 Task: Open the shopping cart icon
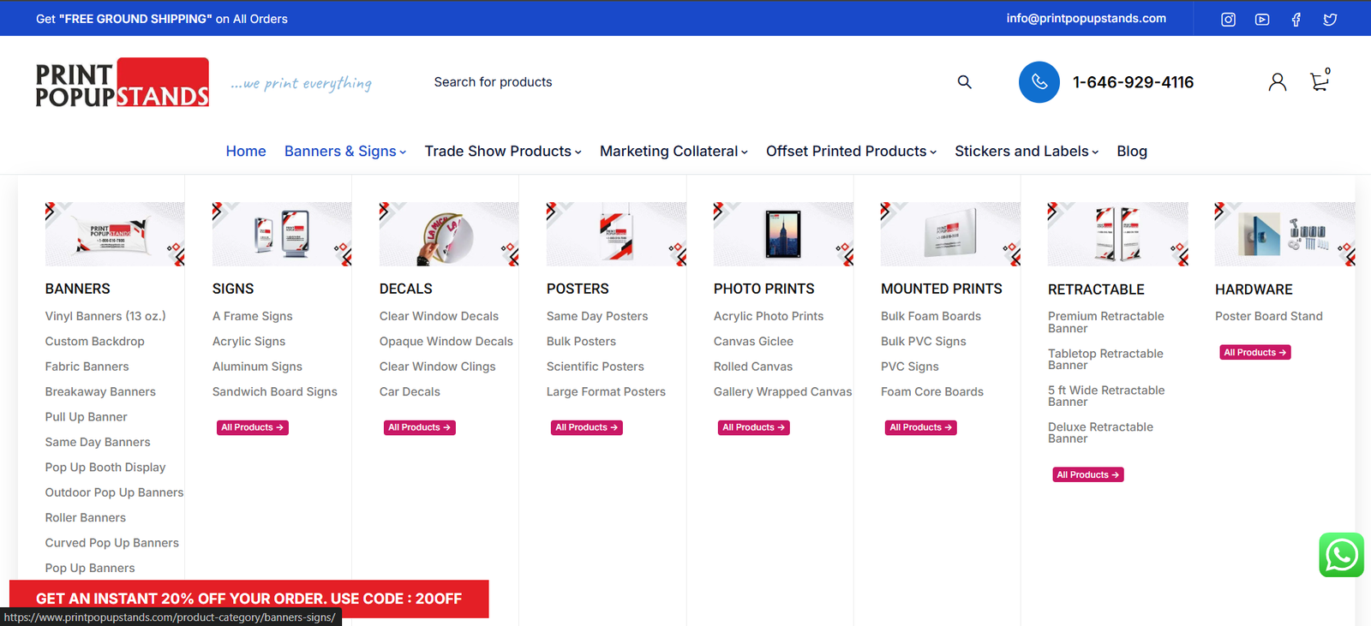coord(1320,81)
